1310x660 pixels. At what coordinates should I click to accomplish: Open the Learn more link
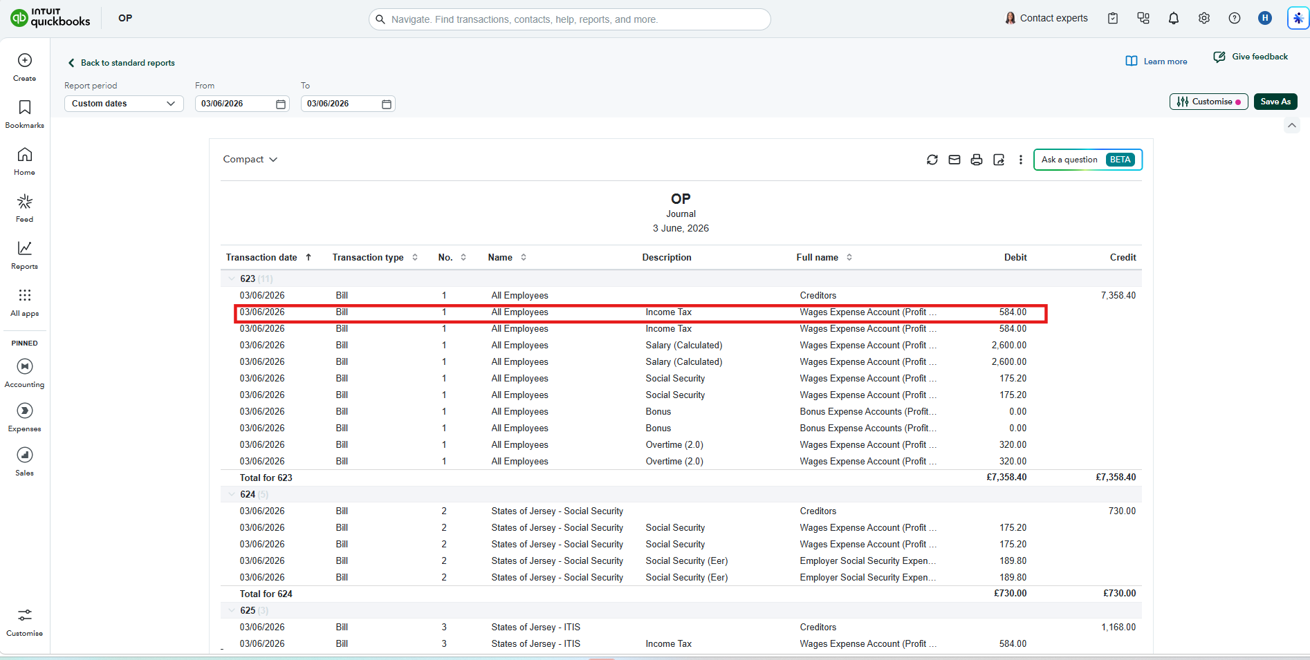pyautogui.click(x=1156, y=62)
